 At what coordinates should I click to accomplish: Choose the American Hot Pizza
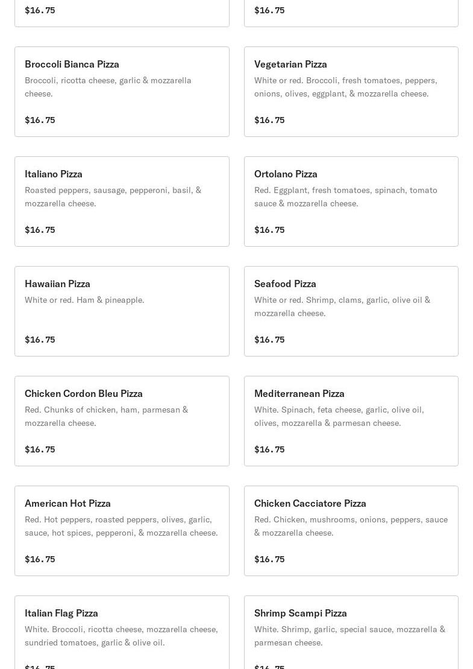[67, 503]
